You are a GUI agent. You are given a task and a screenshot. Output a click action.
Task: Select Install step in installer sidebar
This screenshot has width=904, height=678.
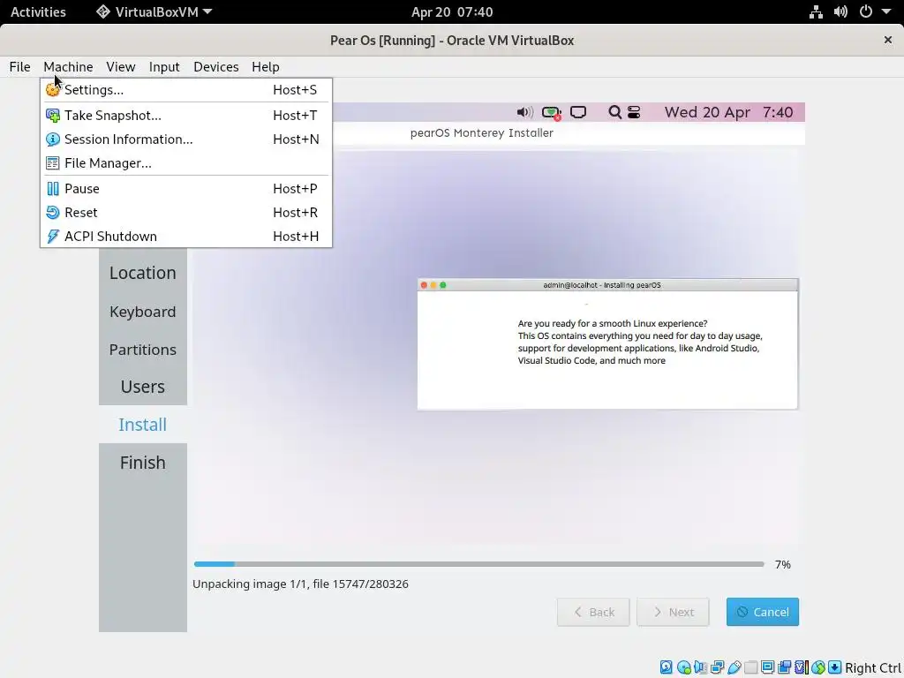coord(143,425)
